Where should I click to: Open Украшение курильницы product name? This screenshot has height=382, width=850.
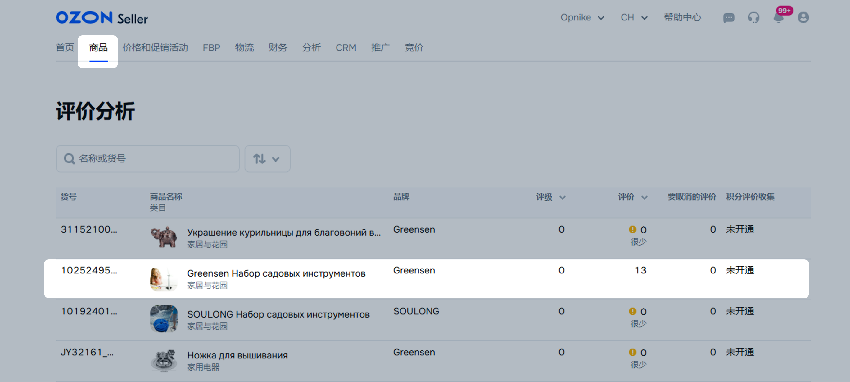click(x=284, y=232)
